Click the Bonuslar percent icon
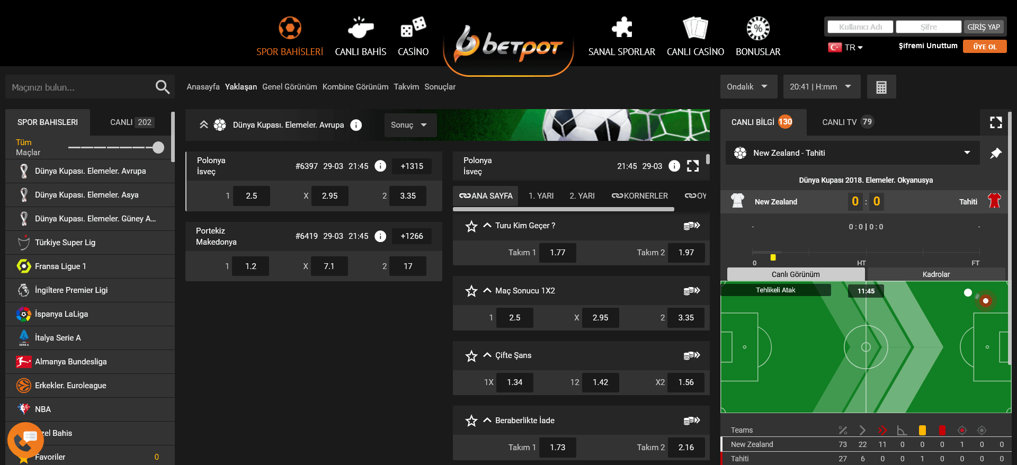 pyautogui.click(x=758, y=28)
